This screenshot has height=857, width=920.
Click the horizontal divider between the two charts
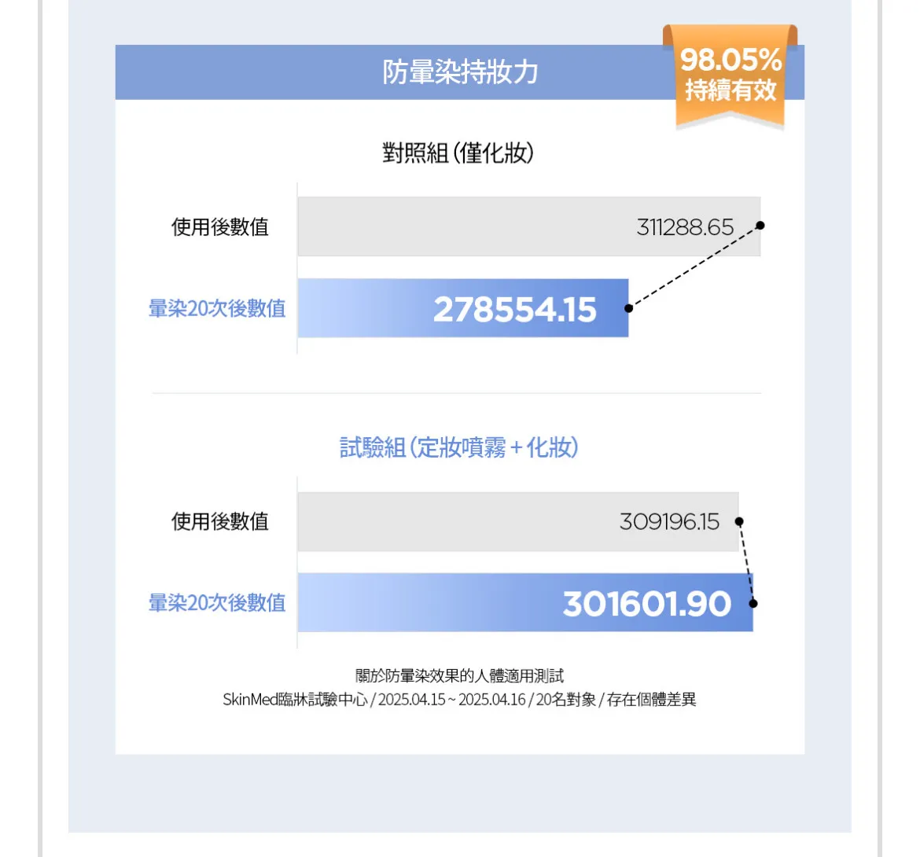click(x=457, y=393)
